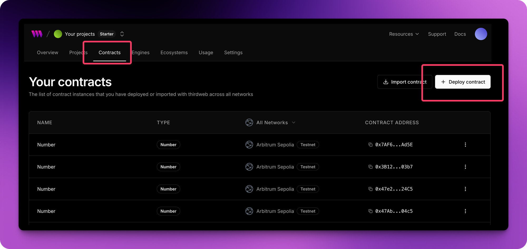Click the Deploy contract button

462,82
